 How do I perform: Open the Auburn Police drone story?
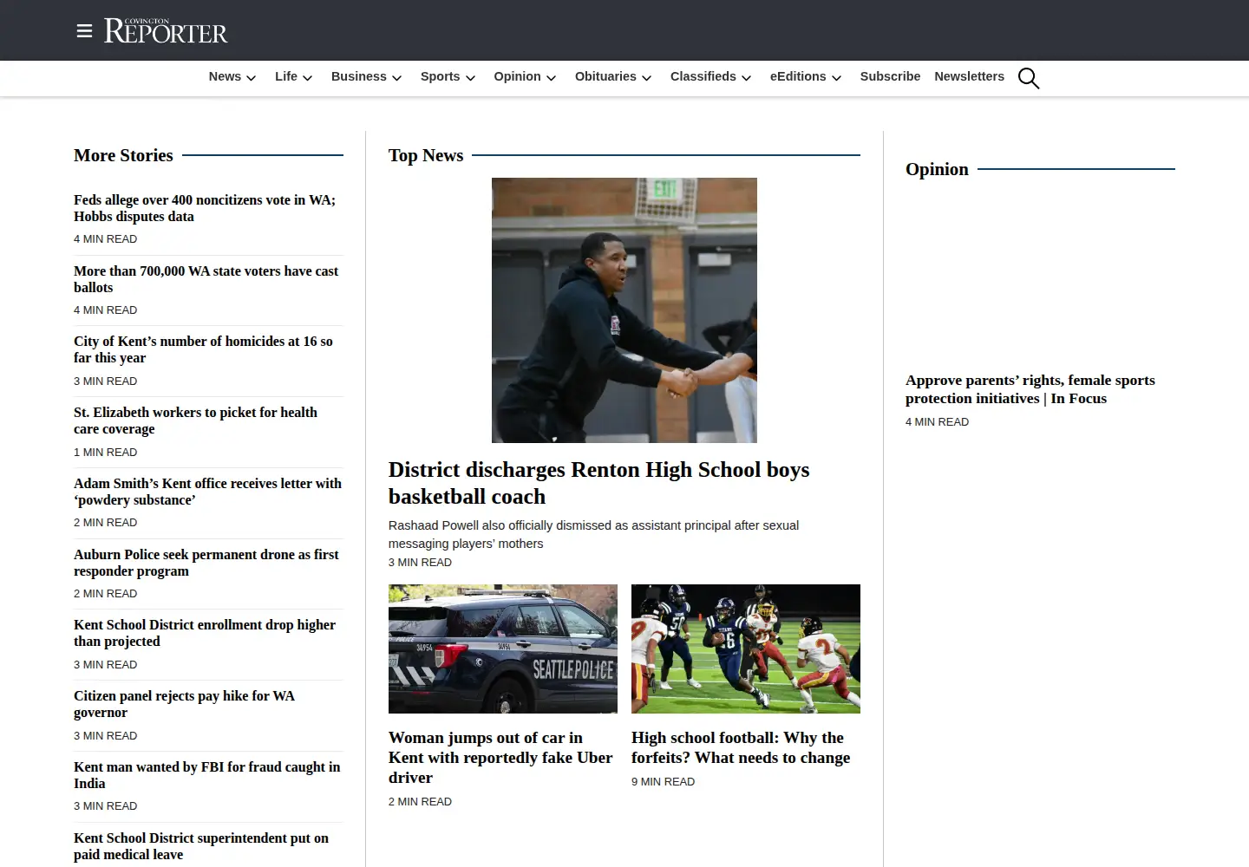coord(206,563)
